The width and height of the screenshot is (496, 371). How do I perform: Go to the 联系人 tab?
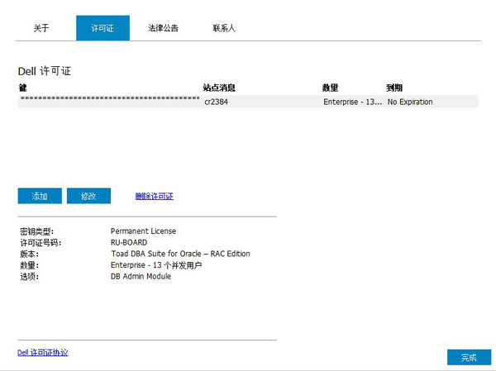click(224, 28)
